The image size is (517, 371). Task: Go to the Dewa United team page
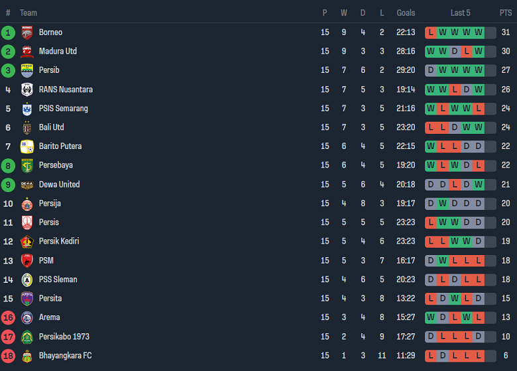pyautogui.click(x=59, y=184)
